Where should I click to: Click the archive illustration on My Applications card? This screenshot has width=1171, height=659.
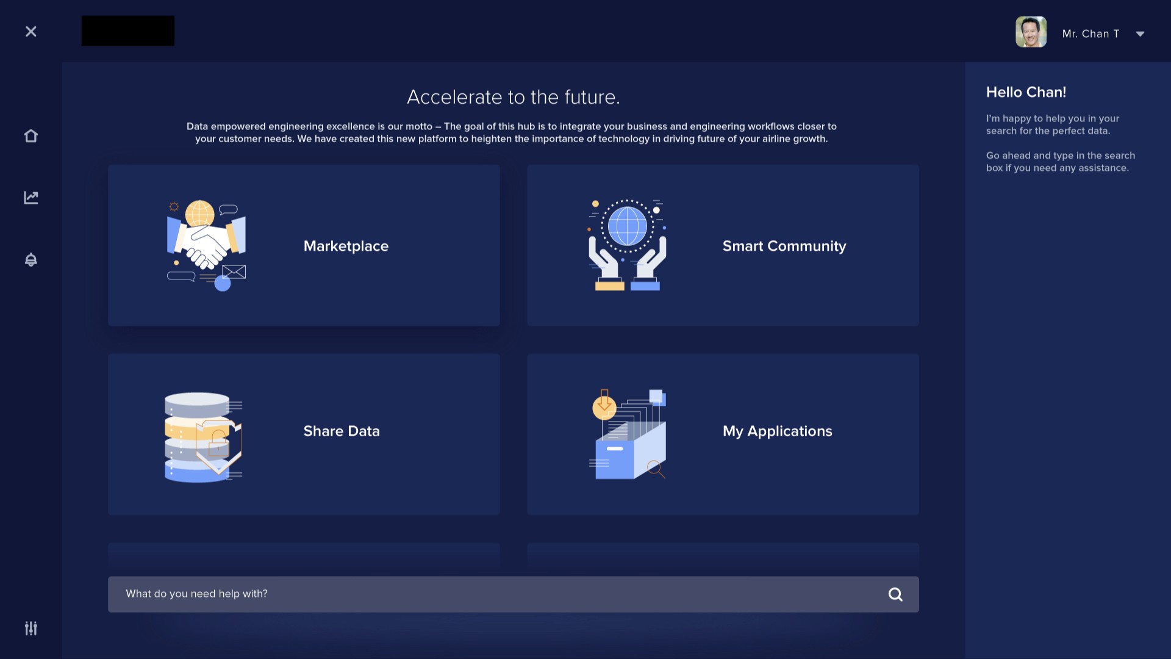[x=628, y=434]
